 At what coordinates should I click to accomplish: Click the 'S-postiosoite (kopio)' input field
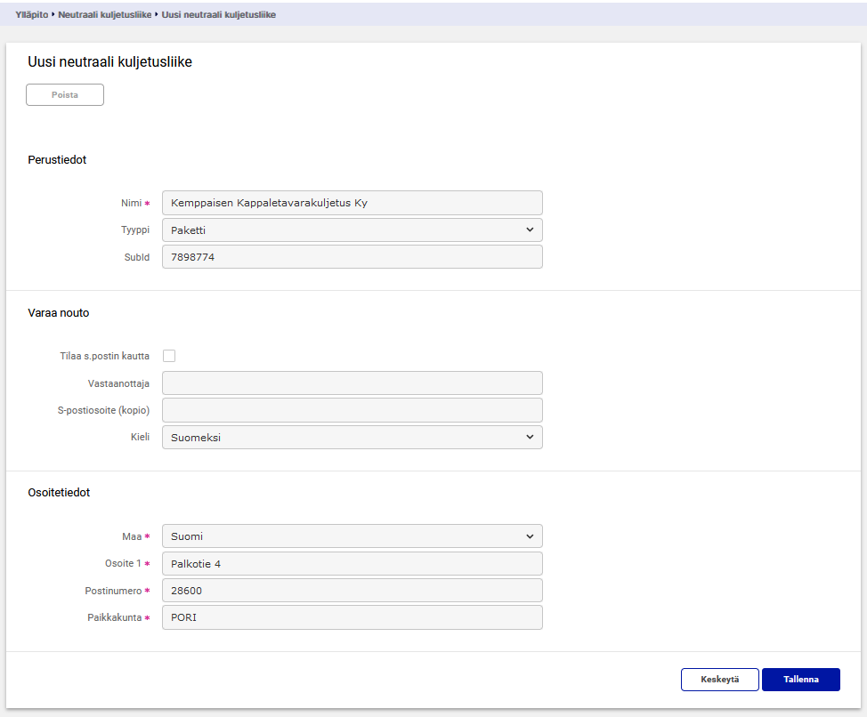pyautogui.click(x=352, y=410)
